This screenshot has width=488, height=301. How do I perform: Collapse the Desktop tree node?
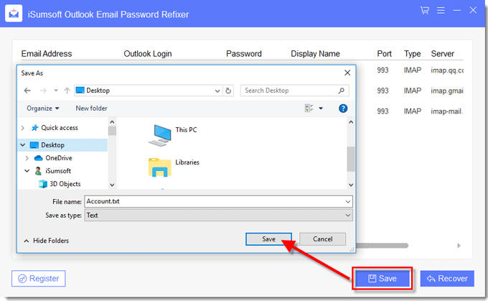tap(23, 145)
